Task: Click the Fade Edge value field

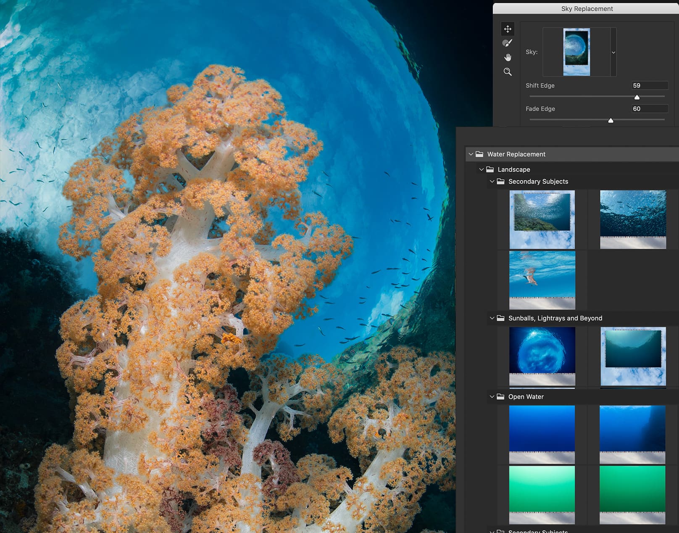Action: pos(649,108)
